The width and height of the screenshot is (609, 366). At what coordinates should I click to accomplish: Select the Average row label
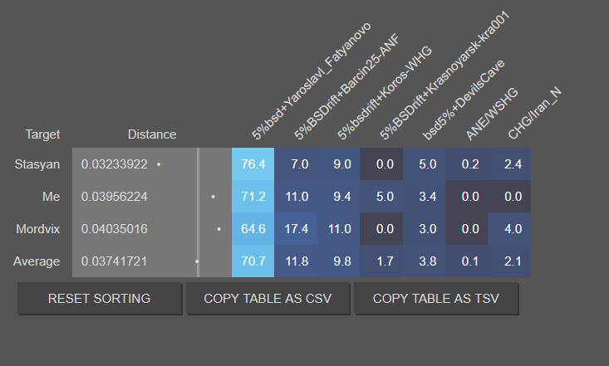coord(37,261)
